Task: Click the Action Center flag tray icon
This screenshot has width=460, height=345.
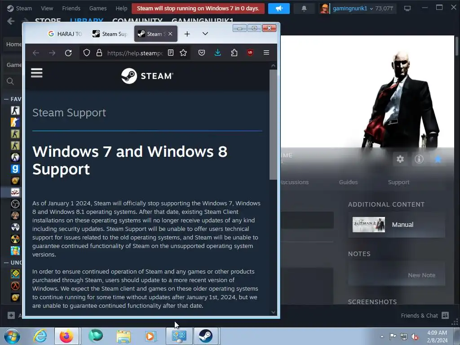Action: [x=393, y=336]
